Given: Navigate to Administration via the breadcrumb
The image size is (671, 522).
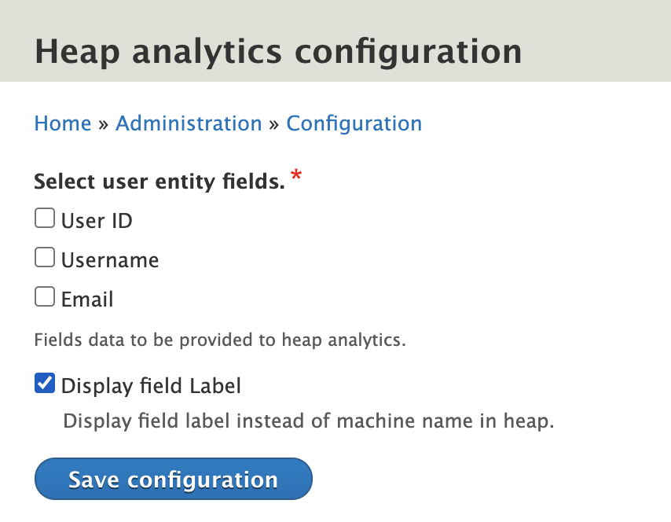Looking at the screenshot, I should tap(189, 123).
